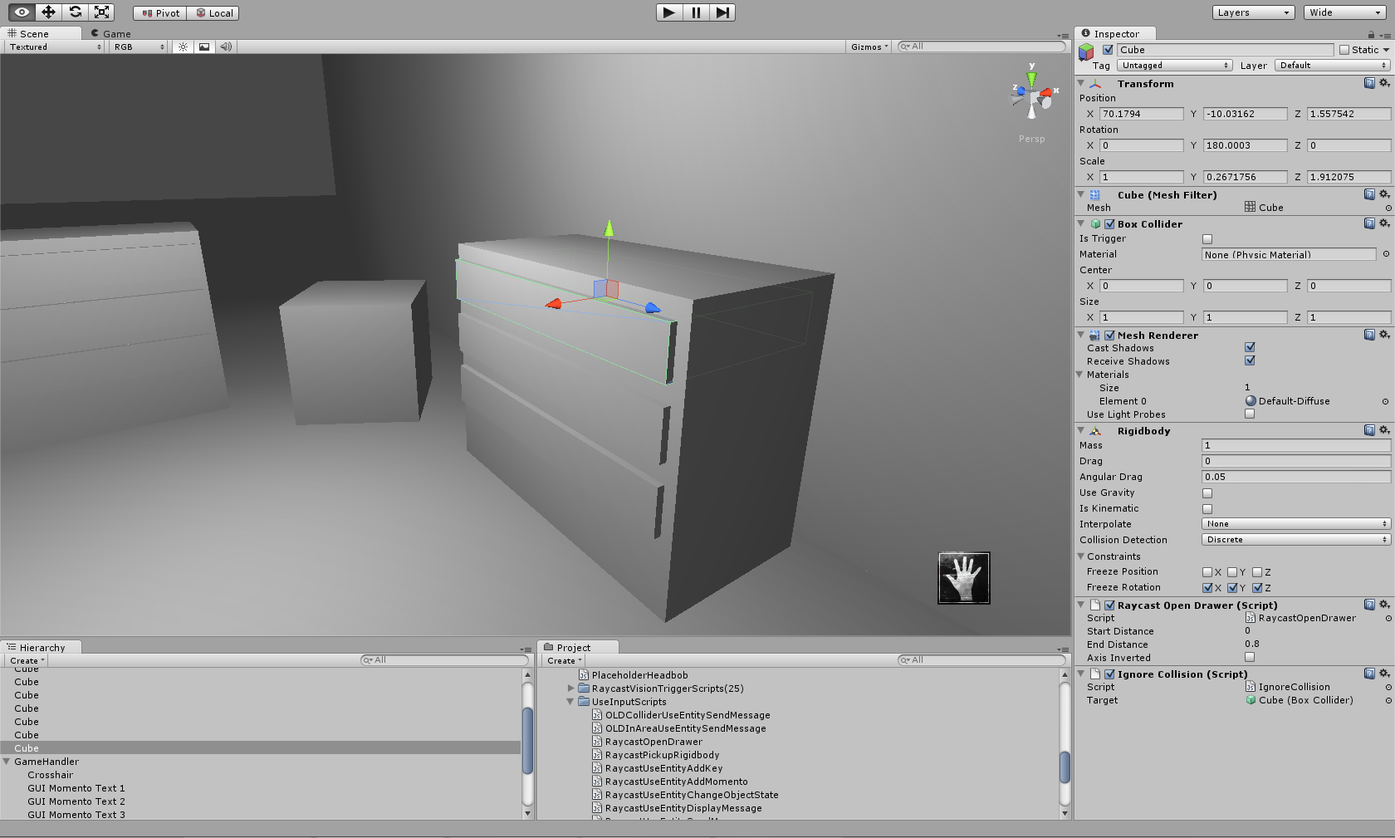Open Collision Detection Discrete dropdown

1296,540
